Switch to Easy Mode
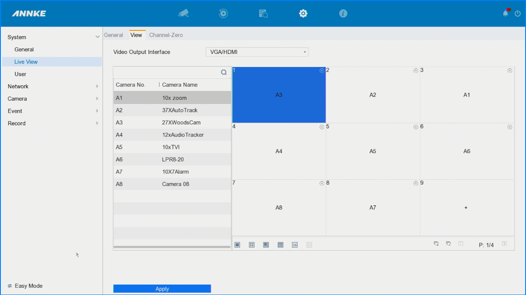526x295 pixels. click(25, 286)
